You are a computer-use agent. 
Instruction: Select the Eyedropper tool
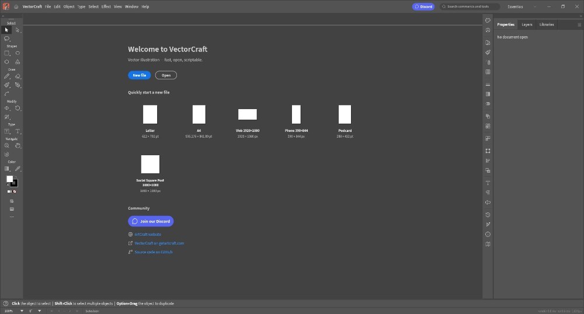[x=18, y=169]
